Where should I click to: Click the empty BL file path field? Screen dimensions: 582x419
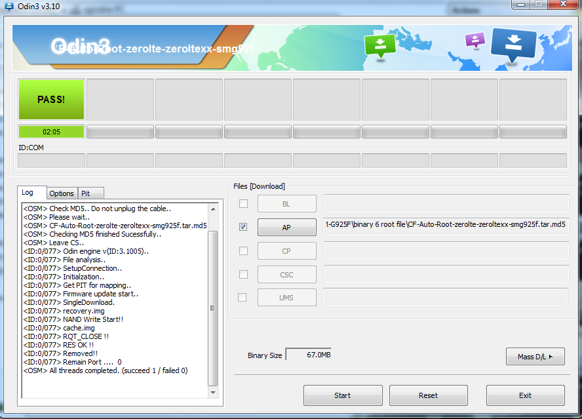pyautogui.click(x=446, y=203)
